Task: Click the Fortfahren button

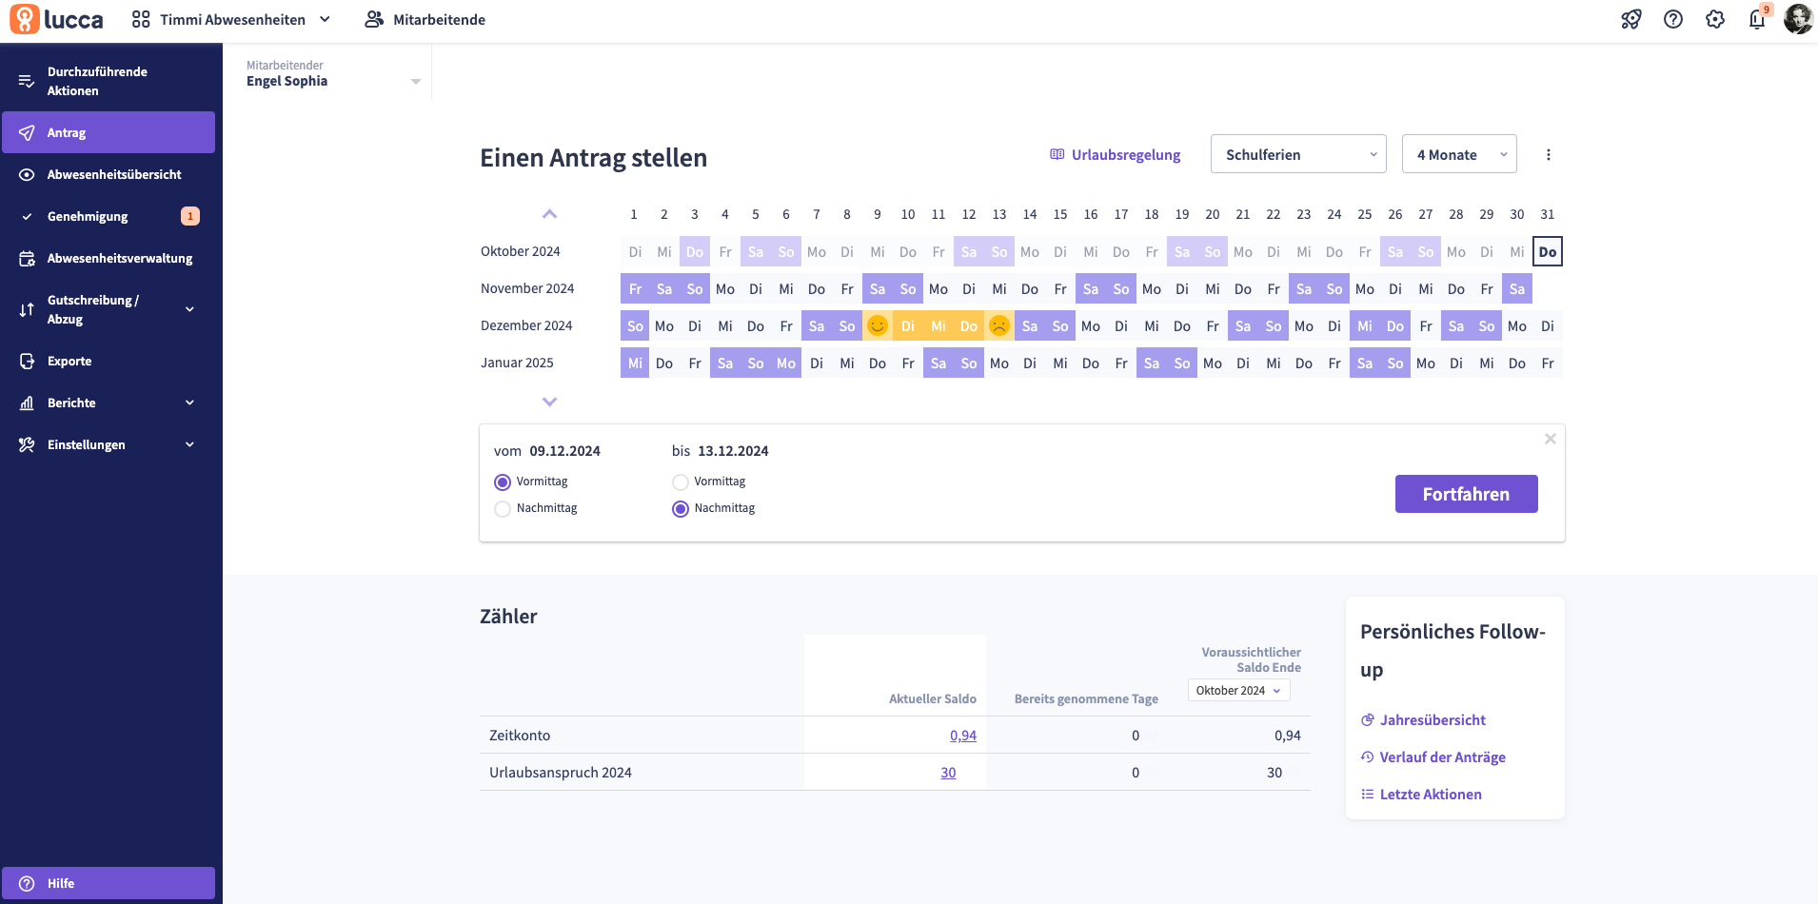Action: 1466,494
